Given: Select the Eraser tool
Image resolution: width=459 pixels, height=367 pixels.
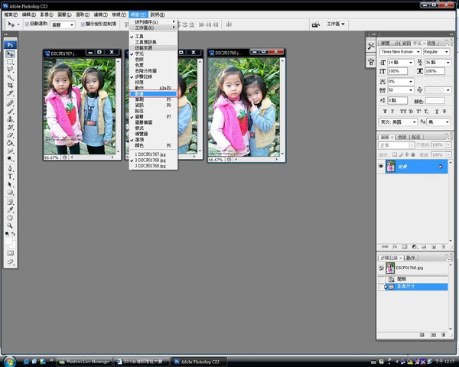Looking at the screenshot, I should pyautogui.click(x=10, y=135).
